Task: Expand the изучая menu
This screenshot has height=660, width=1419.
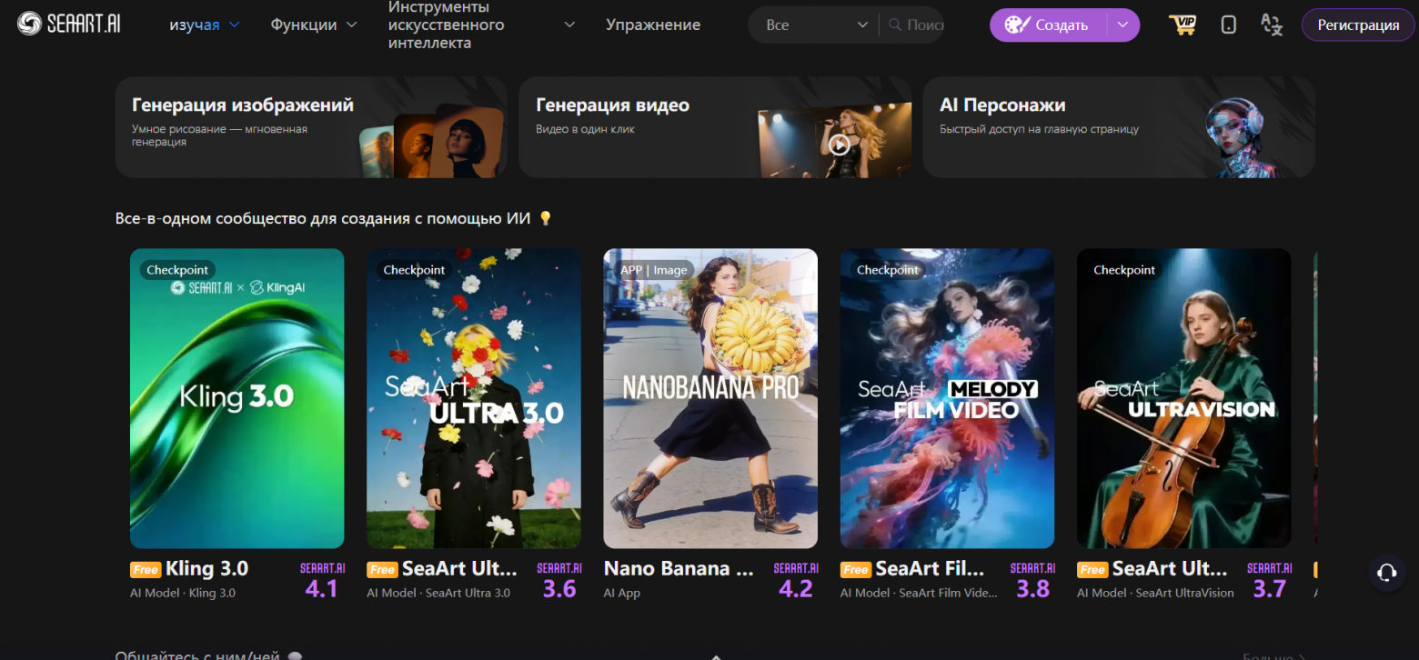Action: tap(205, 25)
